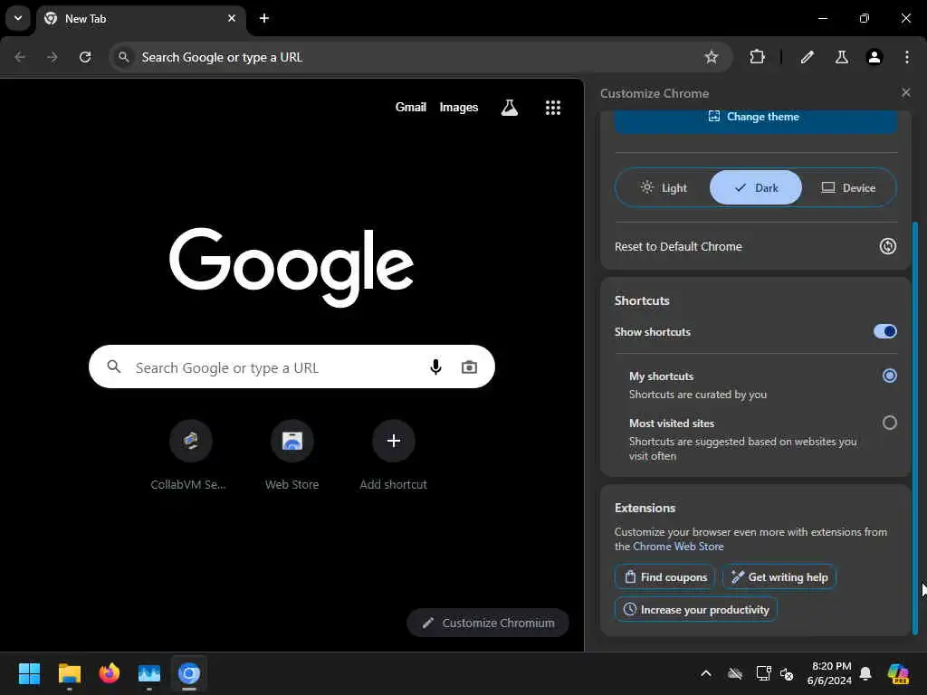Screen dimensions: 927x695
Task: Open File Explorer from taskbar
Action: tap(69, 673)
